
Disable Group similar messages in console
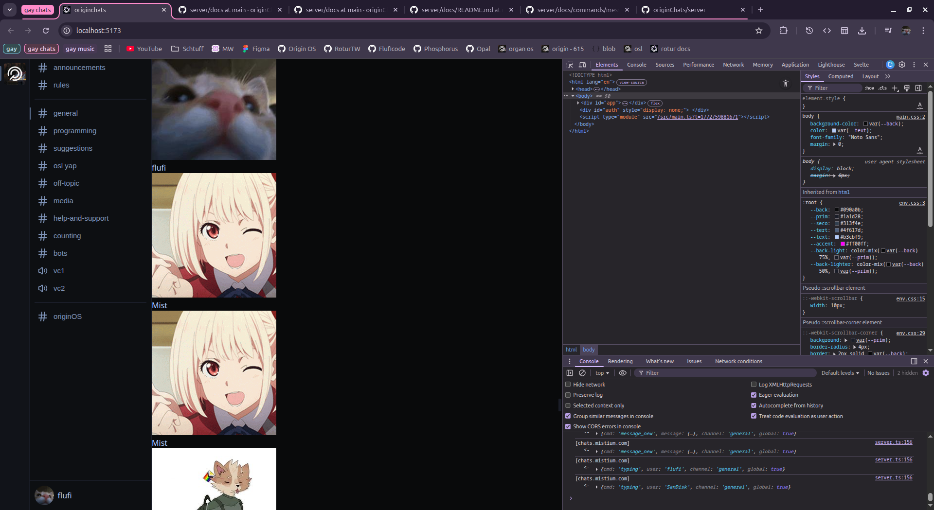pos(568,416)
